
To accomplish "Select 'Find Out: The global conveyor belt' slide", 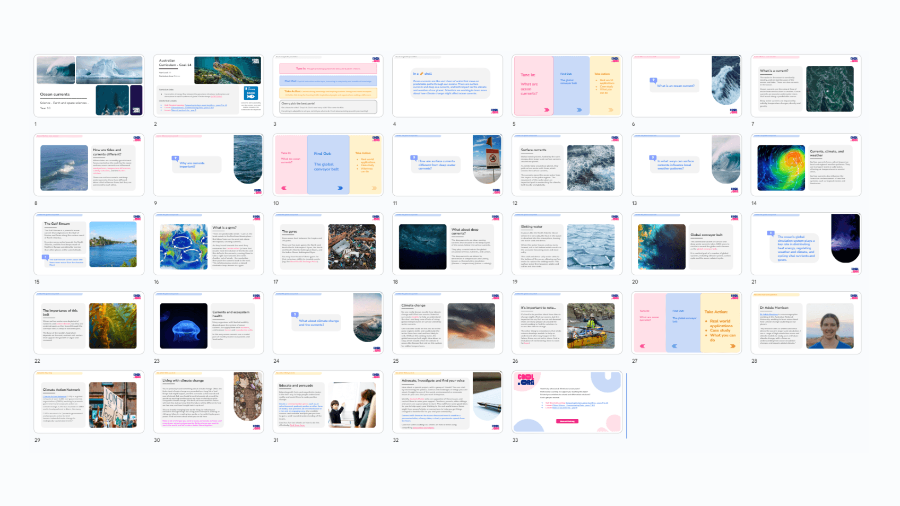I will (x=327, y=164).
